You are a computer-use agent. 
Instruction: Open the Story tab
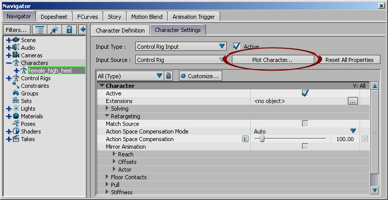pos(114,17)
